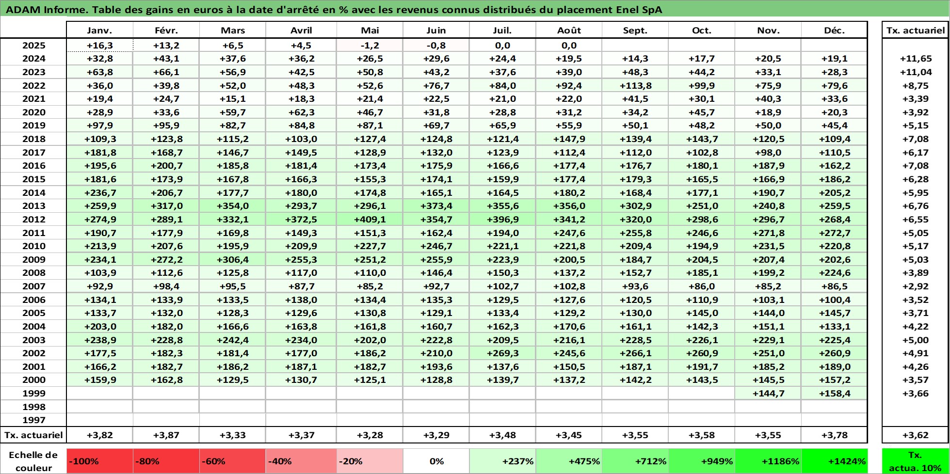Select the +3,78 bottom cell under Déc.
This screenshot has width=950, height=474.
(834, 435)
